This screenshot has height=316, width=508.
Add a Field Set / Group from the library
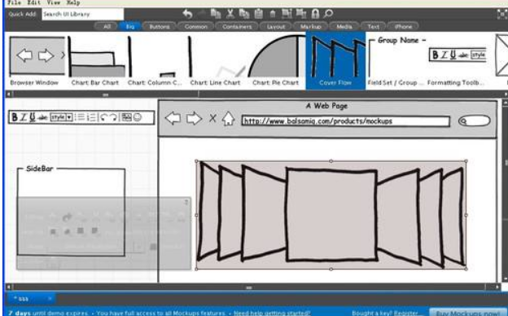[x=396, y=60]
